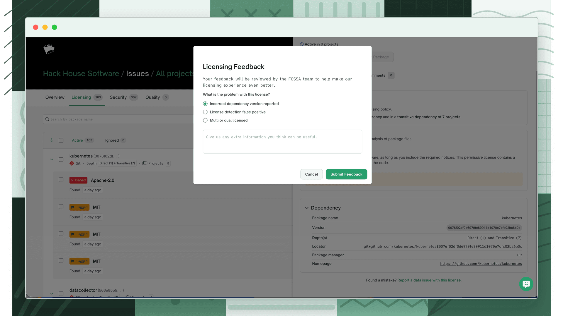Click the Projects count 8 badge
The width and height of the screenshot is (563, 316).
pos(168,163)
